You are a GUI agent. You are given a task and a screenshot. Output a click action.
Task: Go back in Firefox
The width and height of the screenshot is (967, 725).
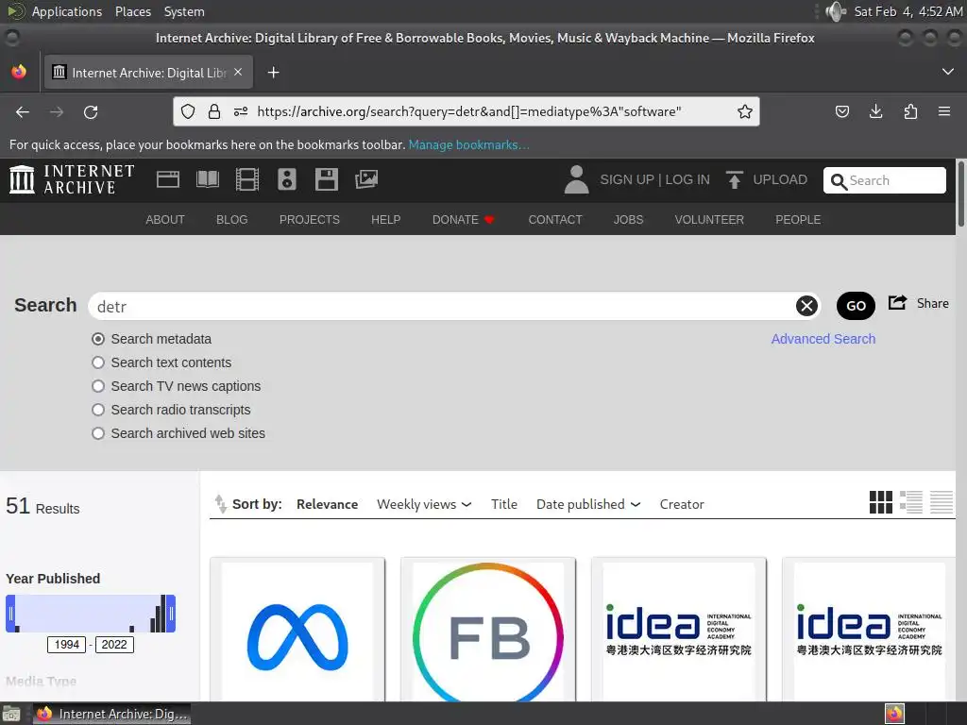coord(23,112)
